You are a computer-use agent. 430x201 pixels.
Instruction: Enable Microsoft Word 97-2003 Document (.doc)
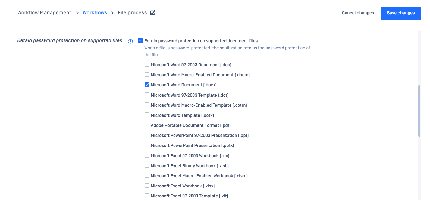[147, 64]
